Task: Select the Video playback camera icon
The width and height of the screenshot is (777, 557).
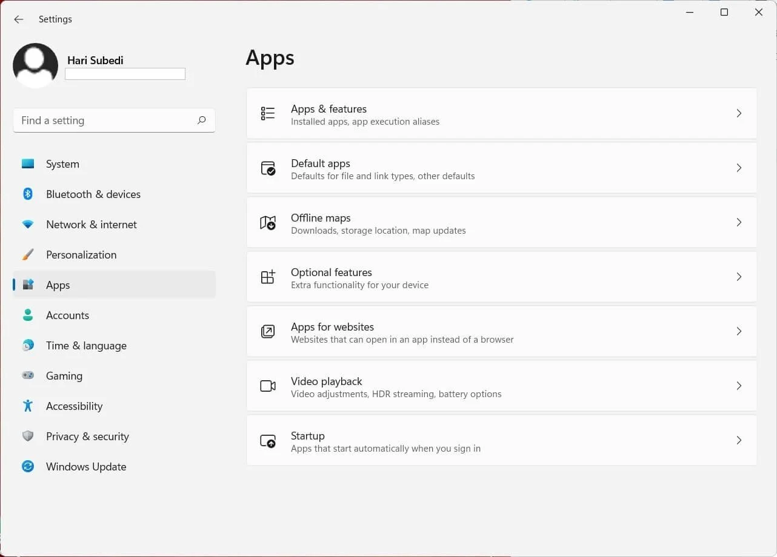Action: 267,386
